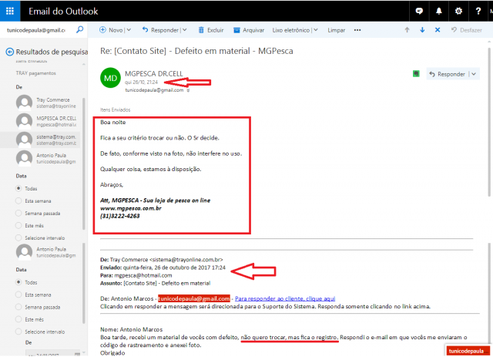Click the Itens Enviados folder label
The image size is (493, 357).
pos(115,109)
